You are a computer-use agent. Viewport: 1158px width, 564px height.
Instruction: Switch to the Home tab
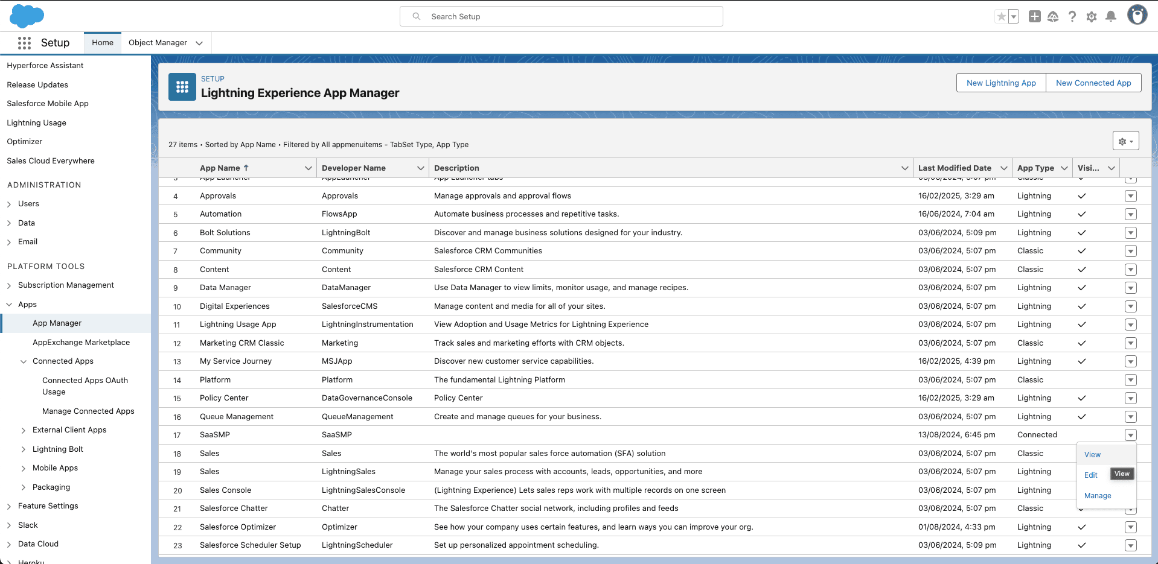tap(103, 43)
